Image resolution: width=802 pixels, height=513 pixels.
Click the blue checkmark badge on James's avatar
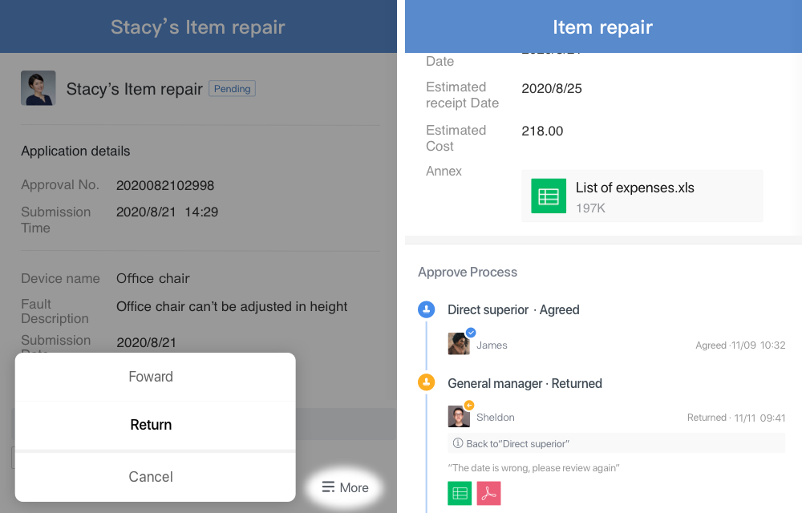tap(471, 333)
